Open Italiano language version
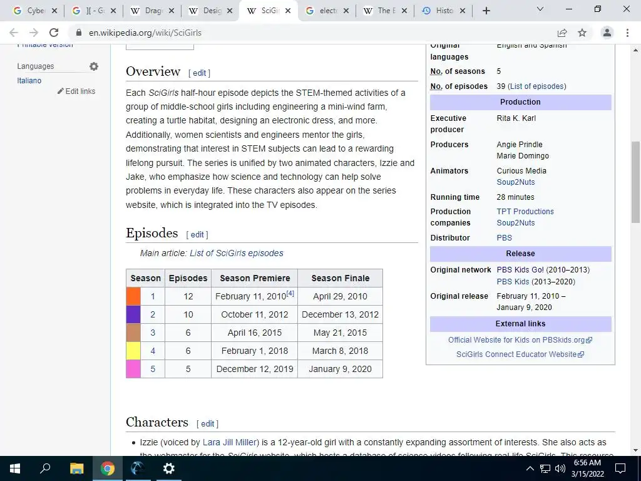The width and height of the screenshot is (641, 481). (29, 81)
